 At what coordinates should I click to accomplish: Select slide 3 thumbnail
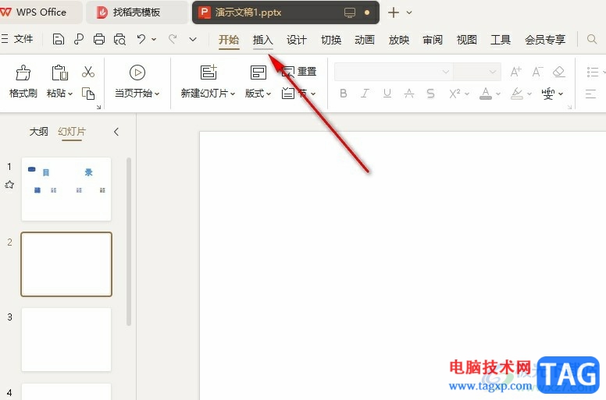66,339
